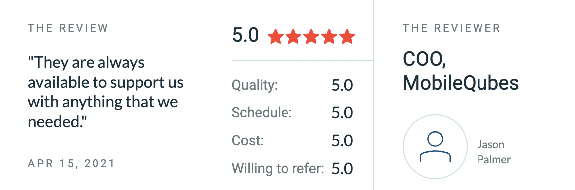The width and height of the screenshot is (575, 190).
Task: Click the fourth red rating star
Action: (x=329, y=37)
